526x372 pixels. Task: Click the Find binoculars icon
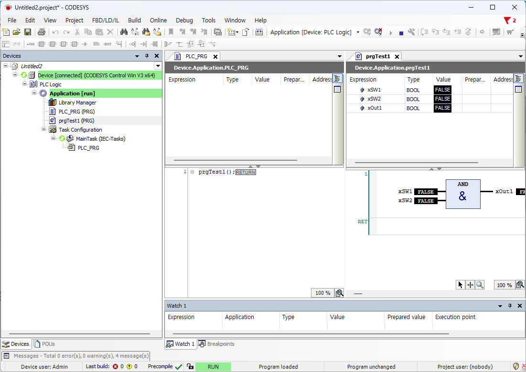pos(124,32)
